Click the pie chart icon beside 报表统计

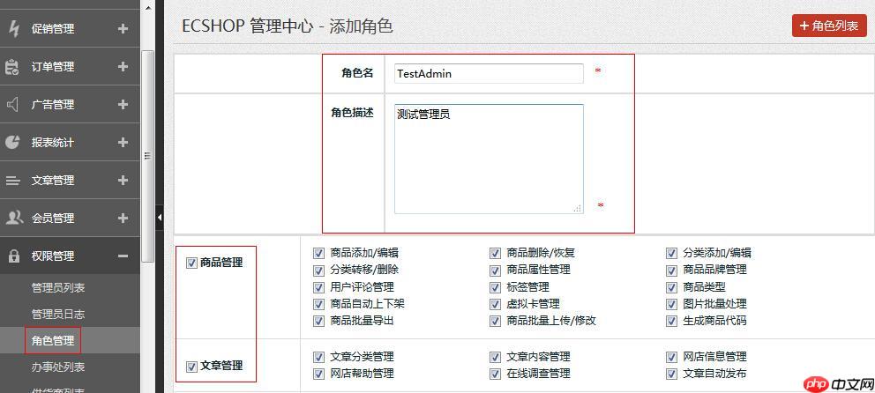tap(12, 142)
